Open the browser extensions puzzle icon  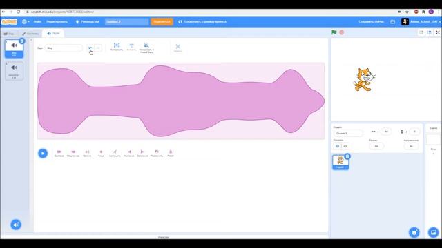tap(423, 12)
